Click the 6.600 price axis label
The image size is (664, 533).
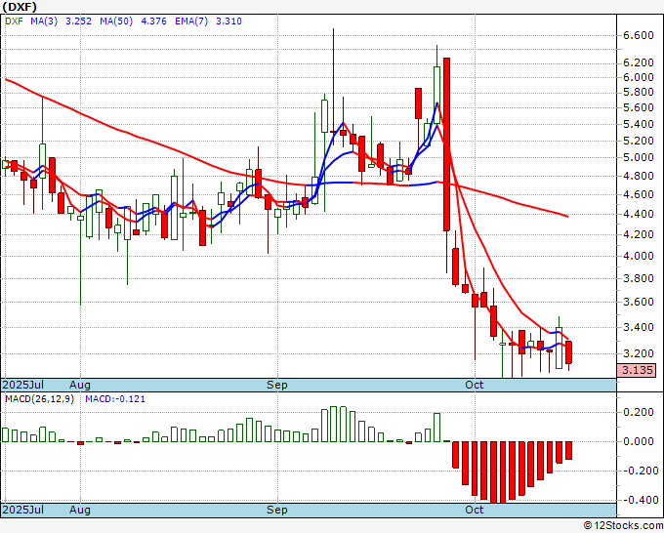[x=639, y=35]
